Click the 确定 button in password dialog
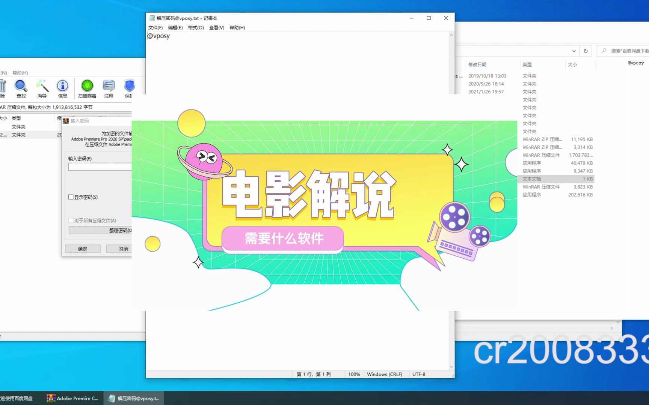649x405 pixels. tap(83, 249)
